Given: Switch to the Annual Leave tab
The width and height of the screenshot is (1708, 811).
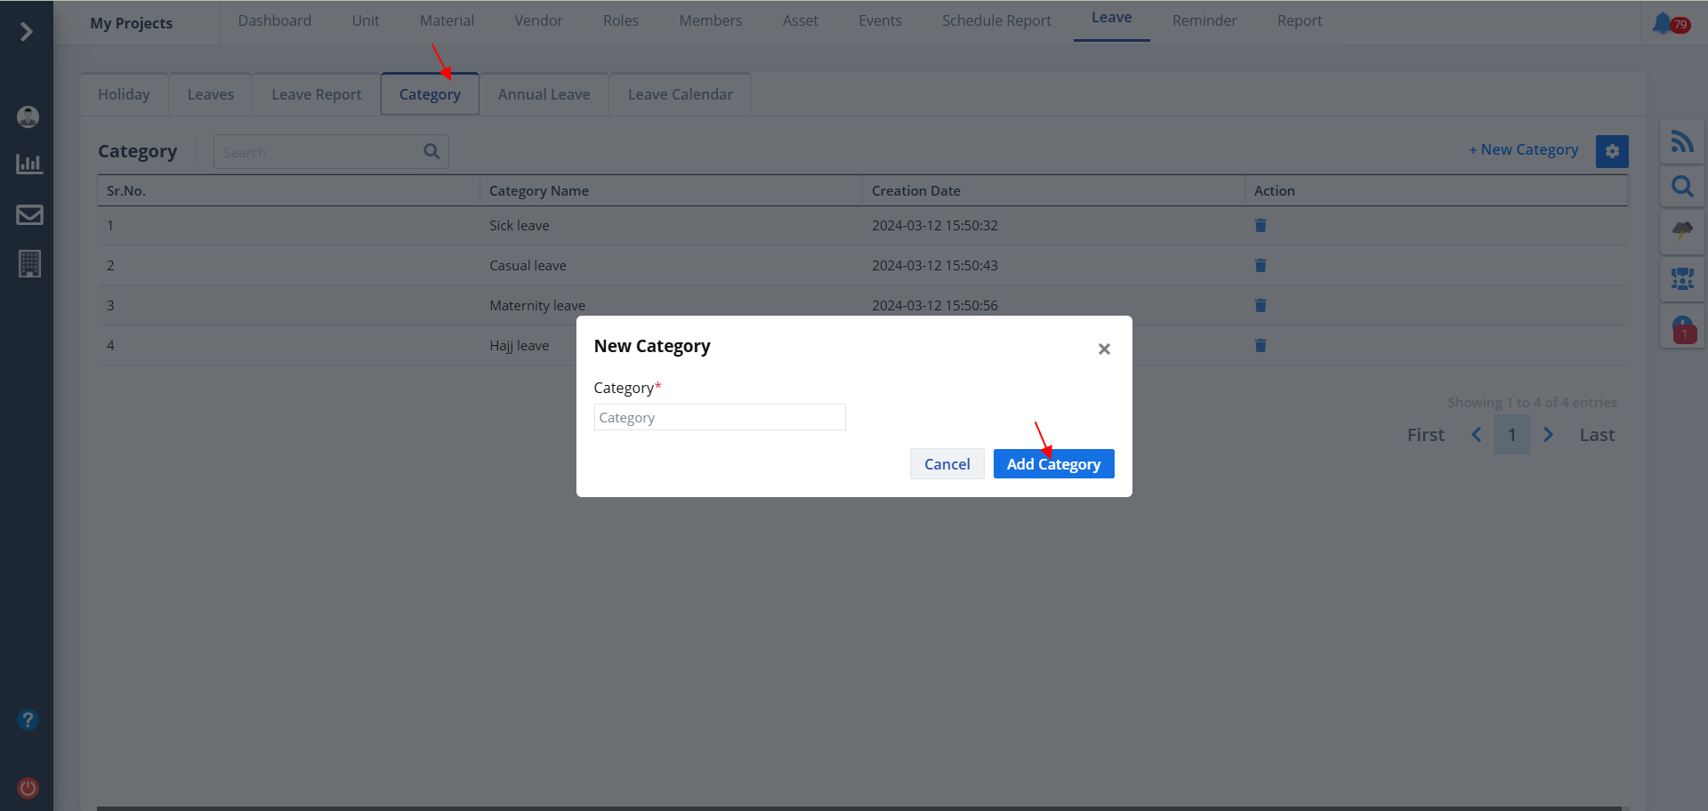Looking at the screenshot, I should (x=544, y=94).
